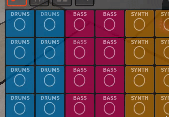Tap the third-row second DRUMS pad
Viewport: 169px width, 117px height.
pos(50,79)
